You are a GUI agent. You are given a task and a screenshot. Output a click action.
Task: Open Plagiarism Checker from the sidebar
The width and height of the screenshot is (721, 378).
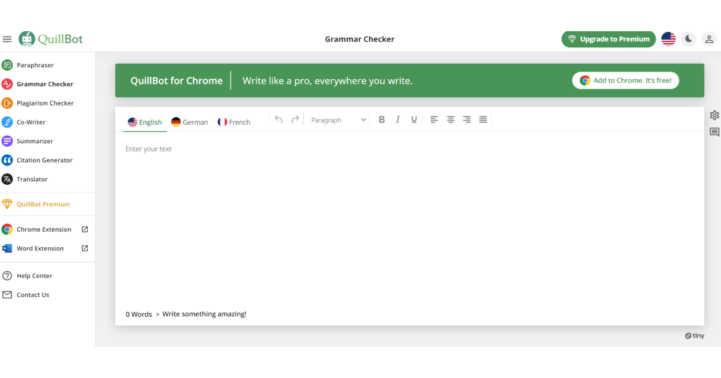(x=45, y=103)
